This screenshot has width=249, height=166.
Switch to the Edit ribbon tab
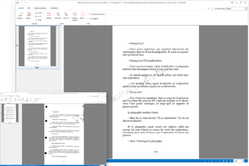[x=29, y=8]
